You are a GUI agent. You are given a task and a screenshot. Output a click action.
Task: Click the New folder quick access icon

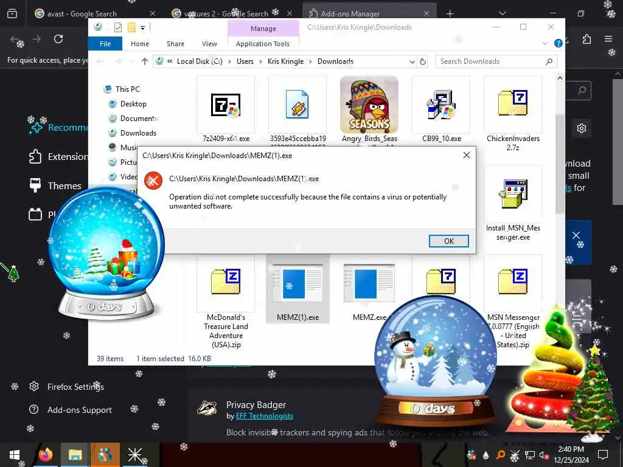coord(131,27)
